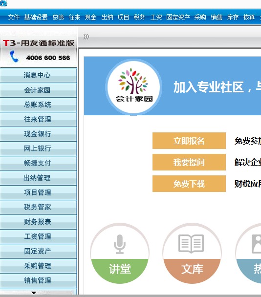Screen dimensions: 261x297
Task: Open 项目管理 from the sidebar
Action: pyautogui.click(x=38, y=192)
